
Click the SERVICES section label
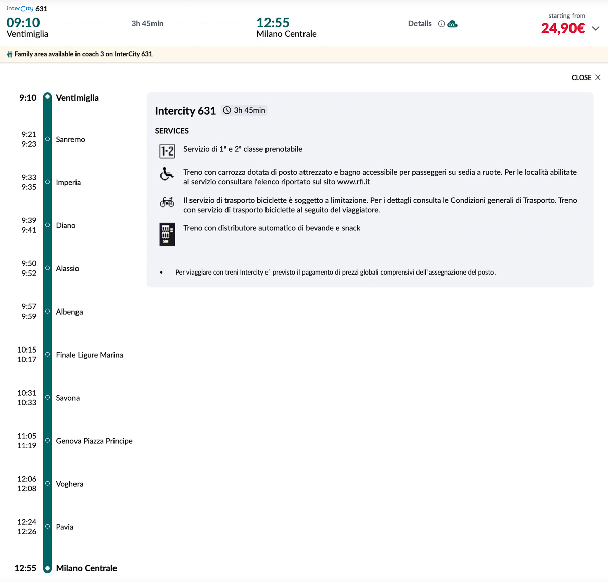[x=172, y=131]
